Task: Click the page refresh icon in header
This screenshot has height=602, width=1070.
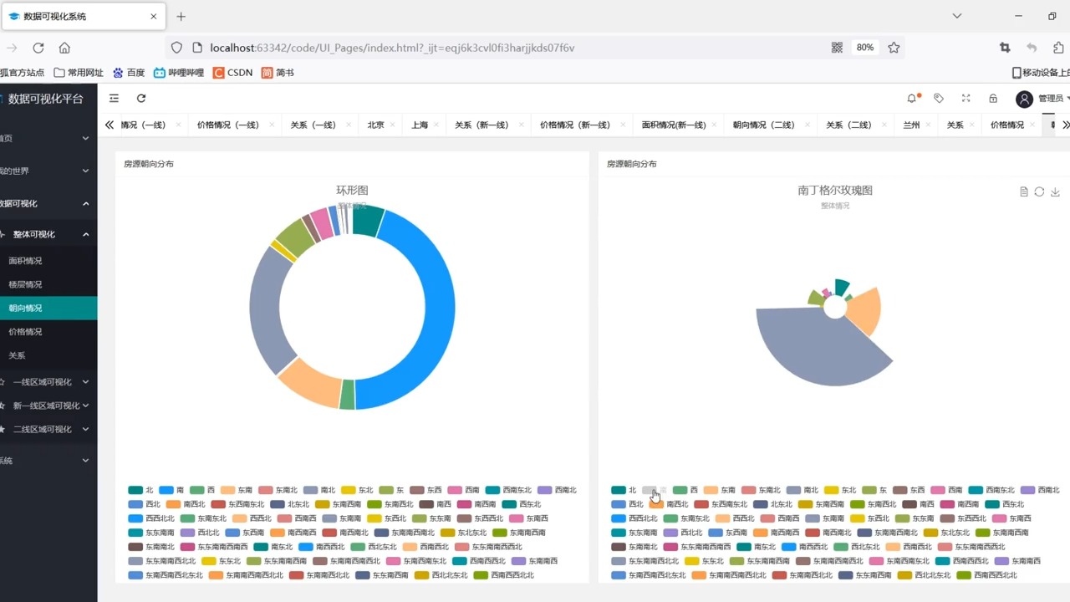Action: point(141,99)
